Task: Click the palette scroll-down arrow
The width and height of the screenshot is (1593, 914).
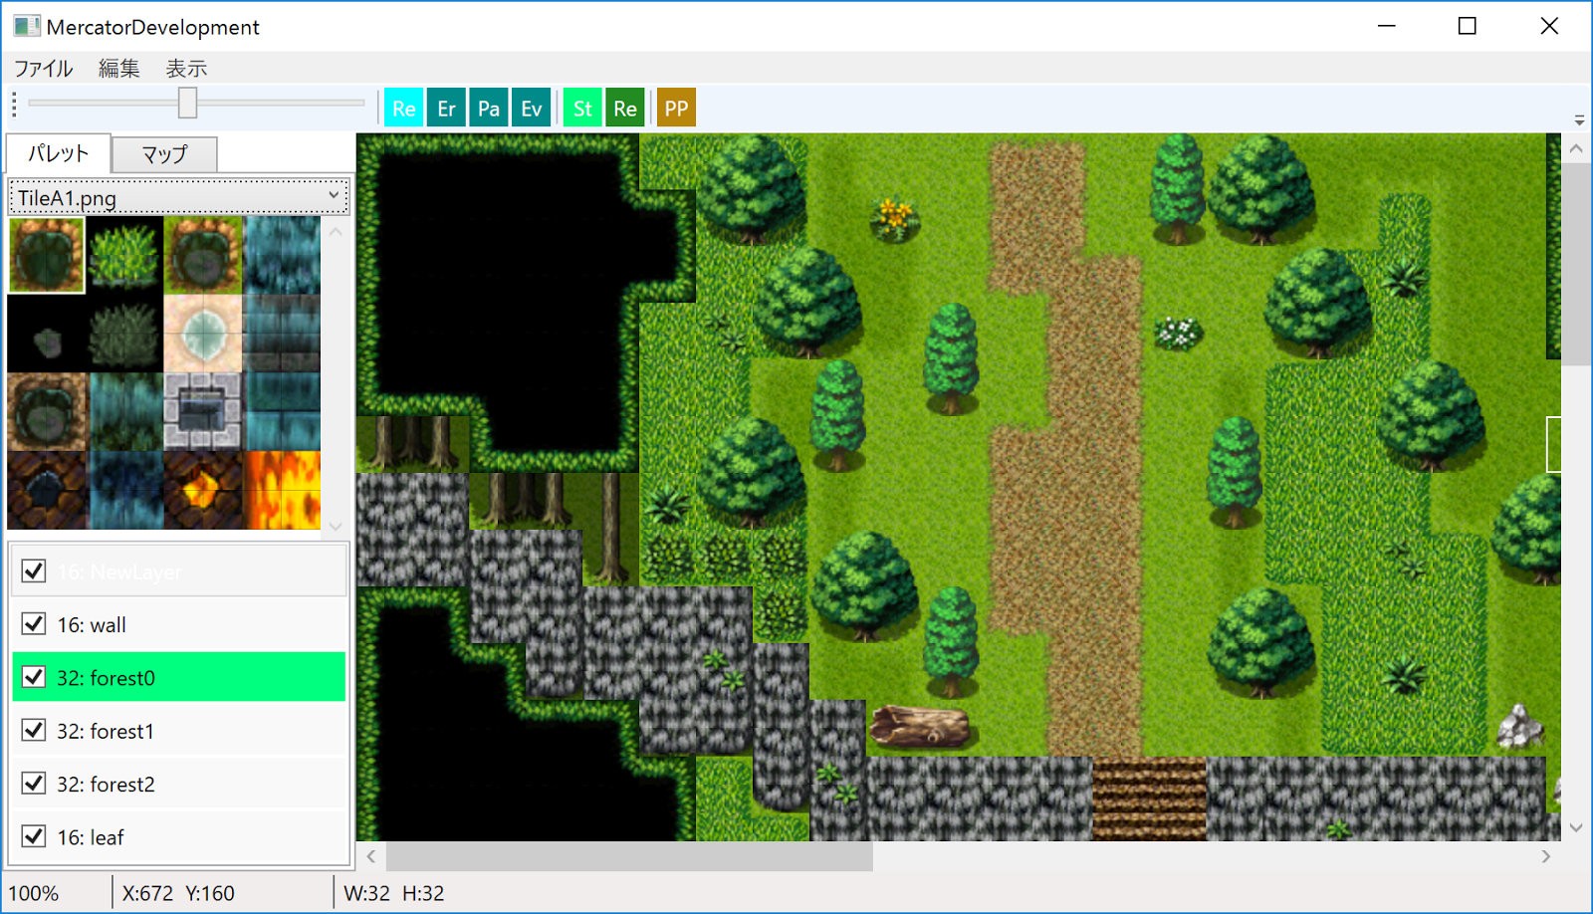Action: pyautogui.click(x=336, y=526)
